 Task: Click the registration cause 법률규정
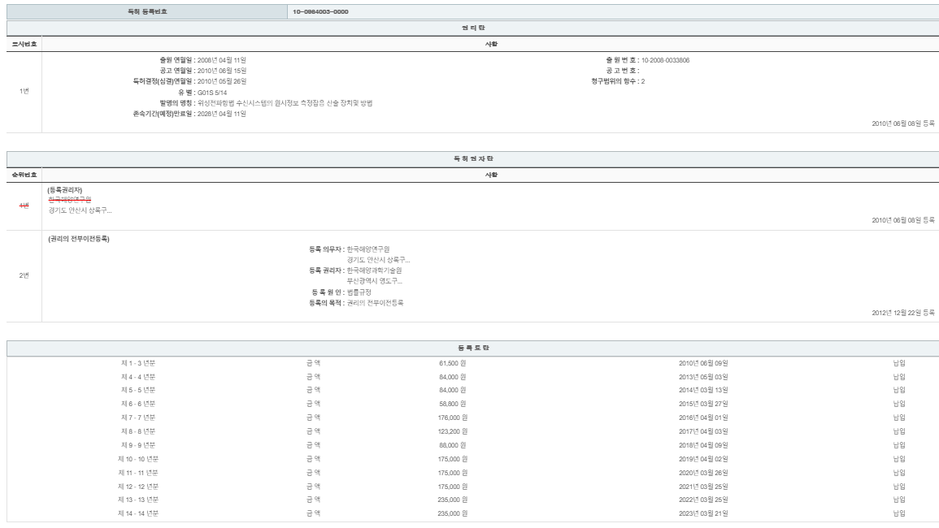359,292
